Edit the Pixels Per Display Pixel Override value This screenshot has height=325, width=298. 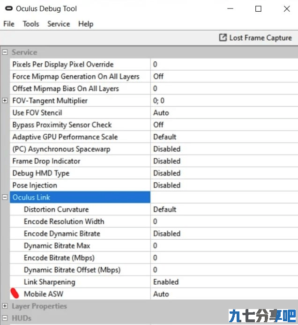point(224,64)
